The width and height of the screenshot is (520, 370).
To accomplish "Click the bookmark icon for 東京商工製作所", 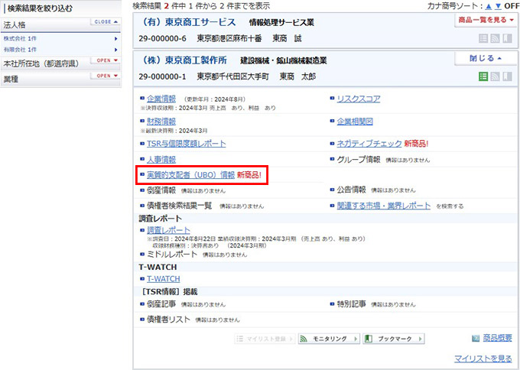I will [508, 76].
